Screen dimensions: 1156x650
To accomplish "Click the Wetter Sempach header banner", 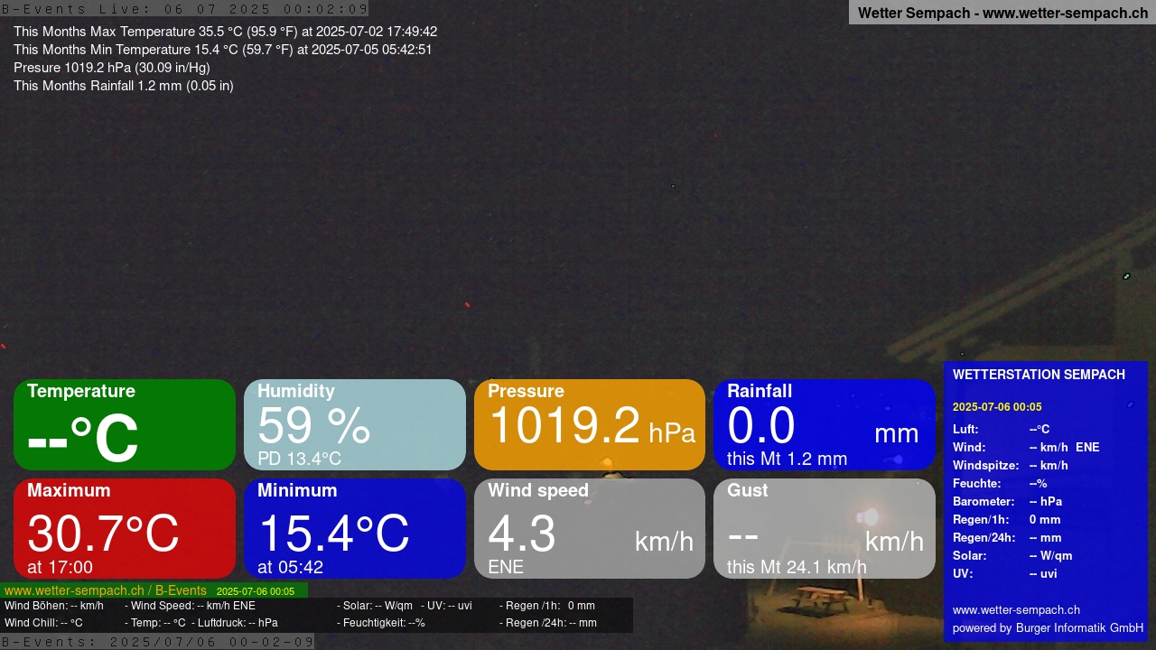I will [1002, 13].
